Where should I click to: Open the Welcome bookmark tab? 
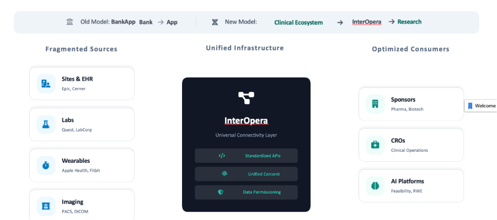point(480,106)
